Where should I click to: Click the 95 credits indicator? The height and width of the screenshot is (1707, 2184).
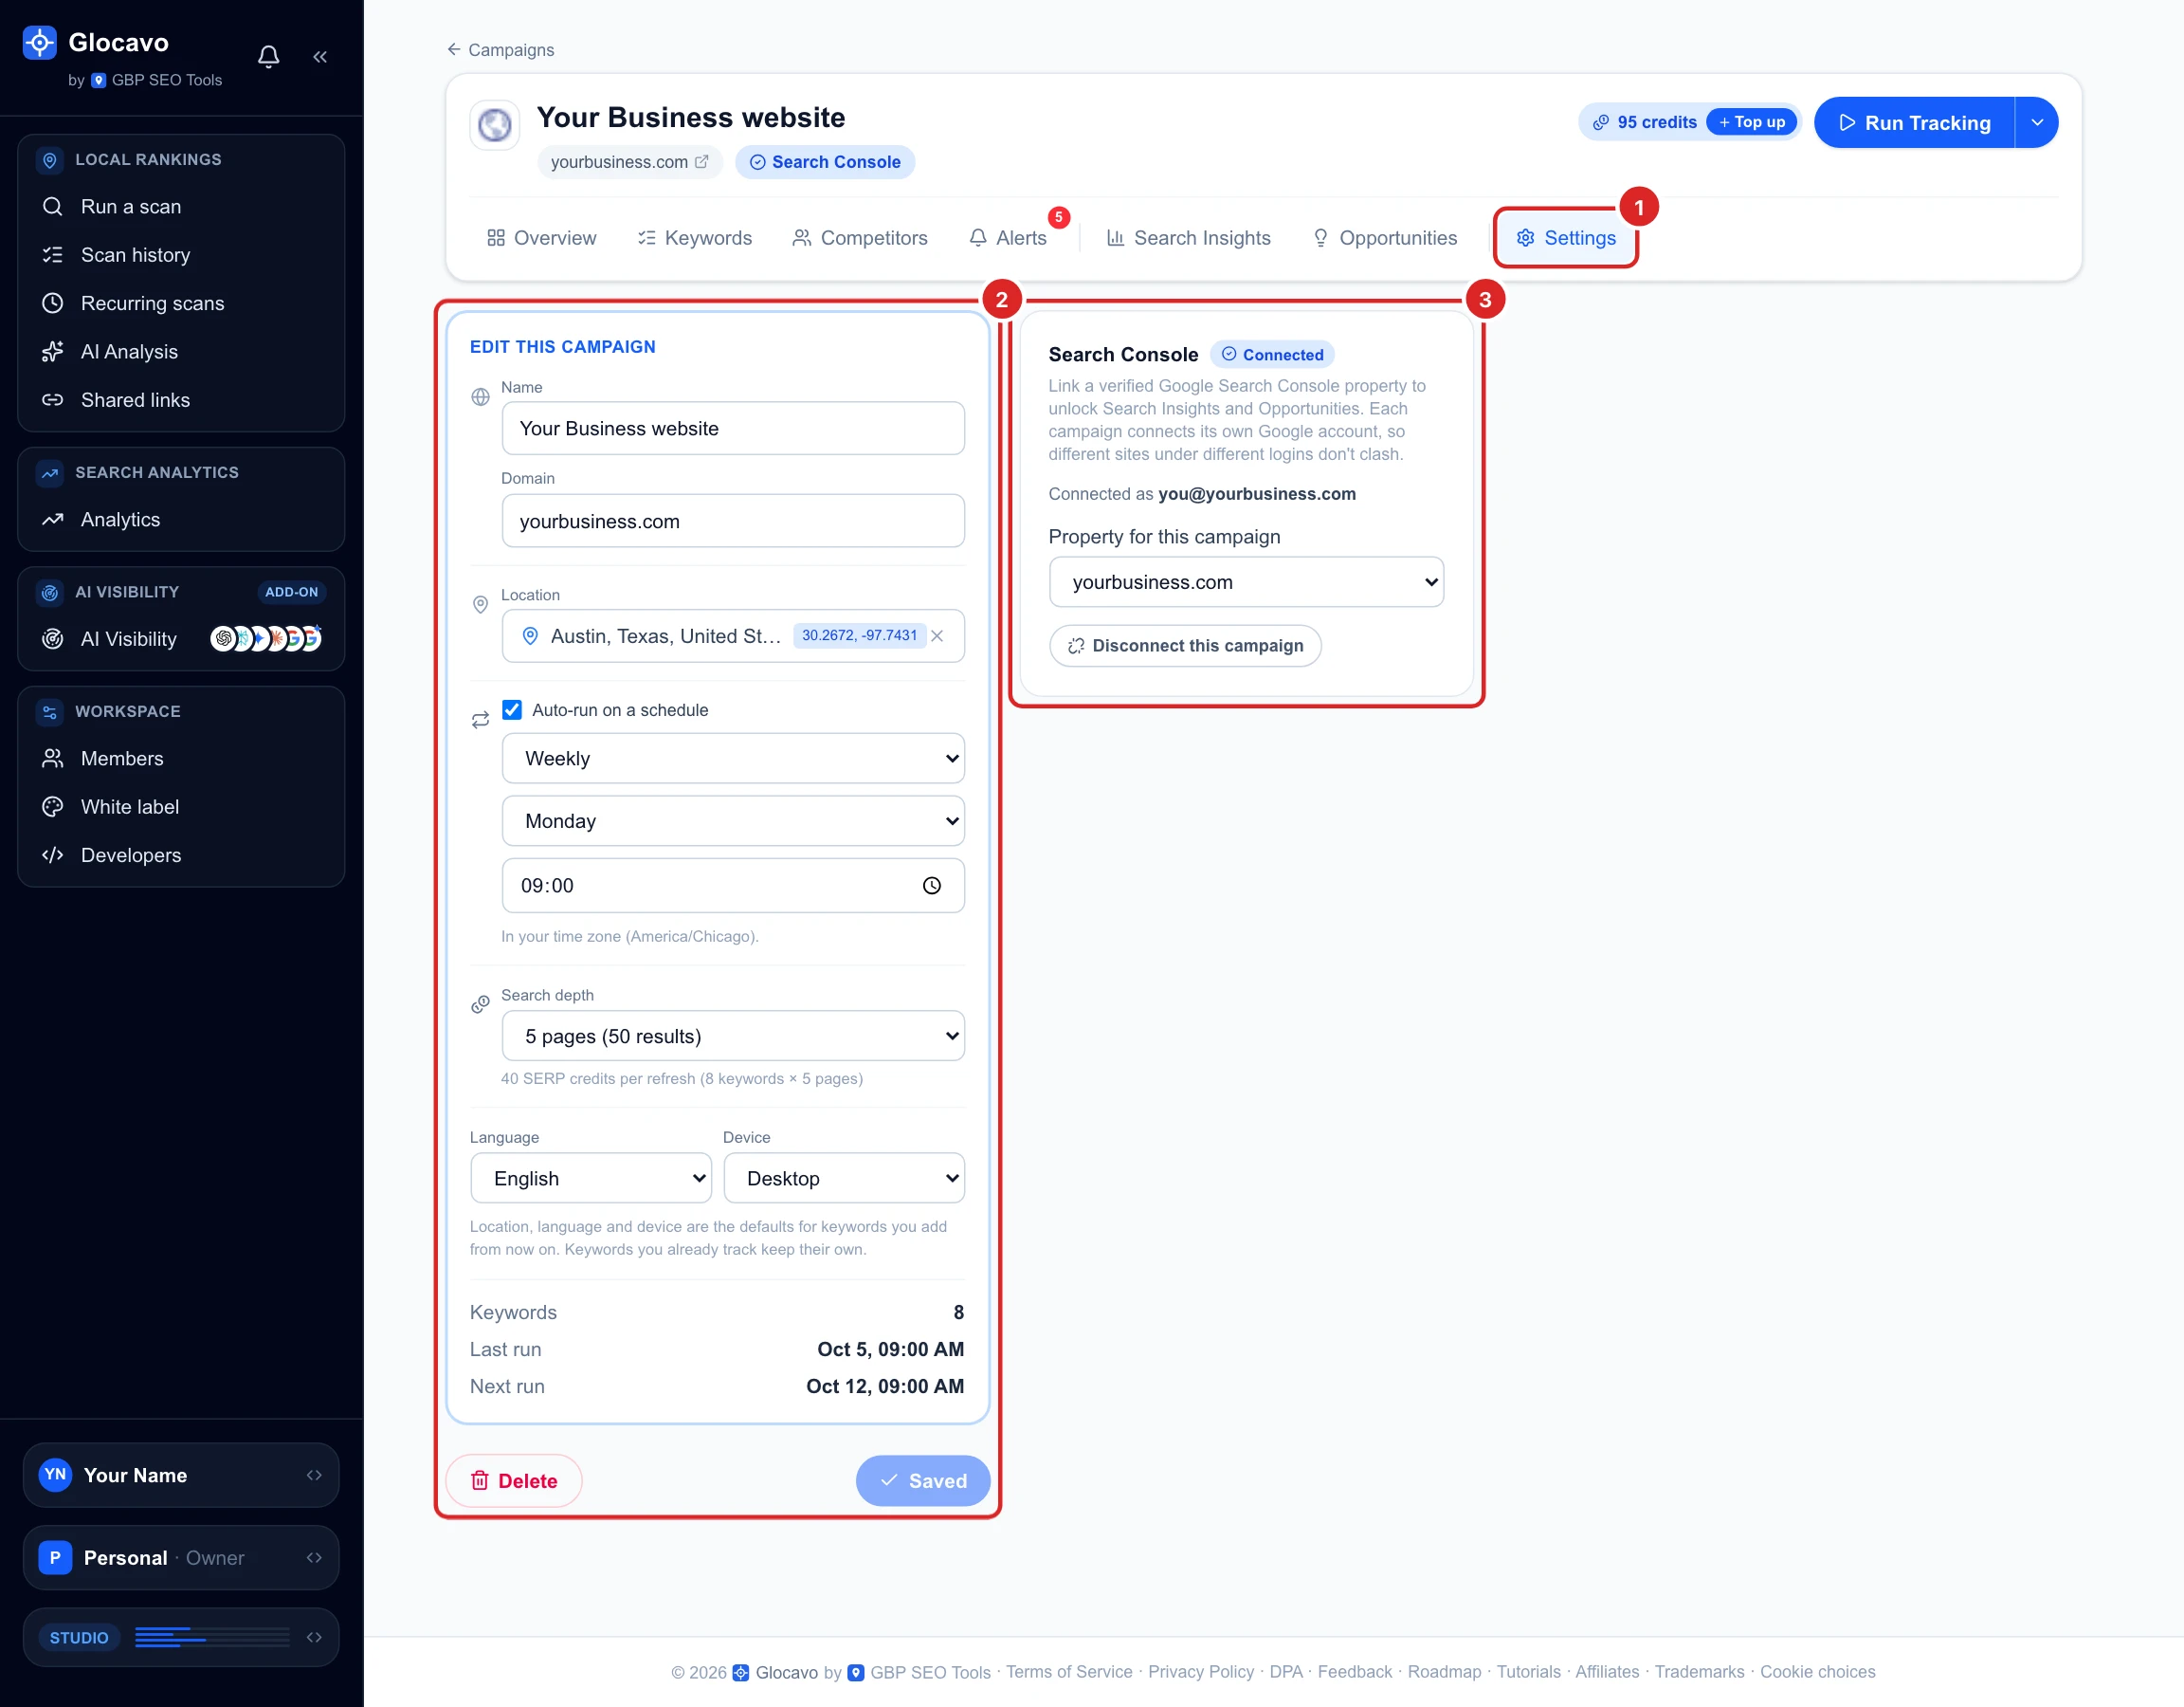pyautogui.click(x=1645, y=122)
